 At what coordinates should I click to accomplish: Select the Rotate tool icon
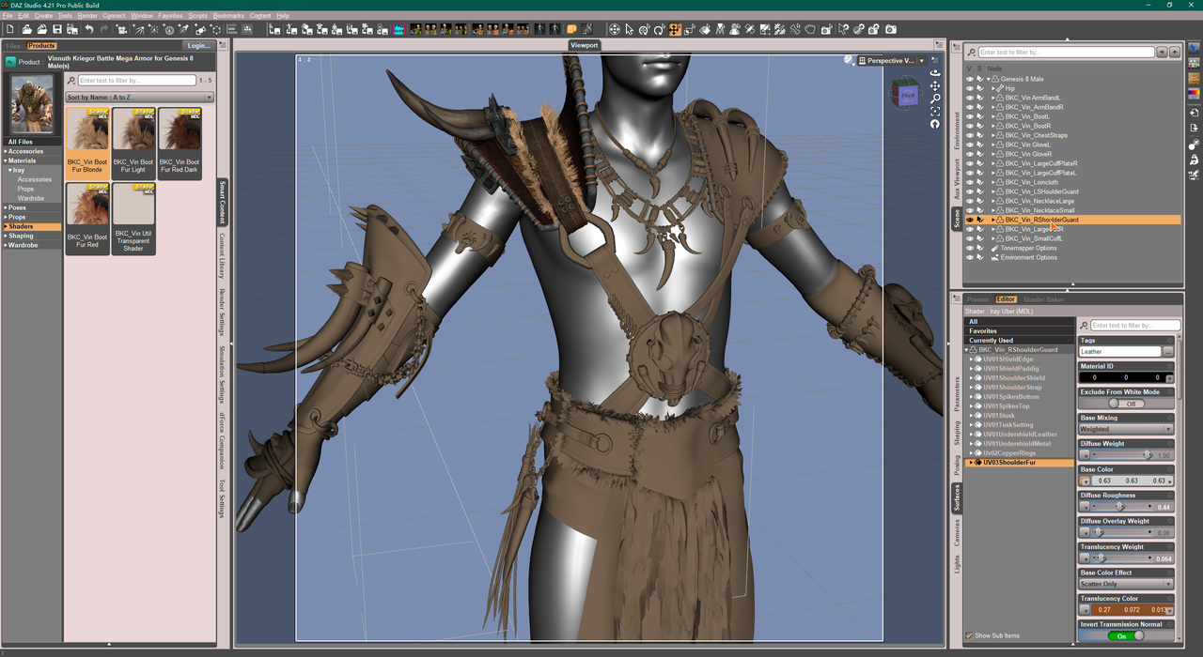[659, 29]
